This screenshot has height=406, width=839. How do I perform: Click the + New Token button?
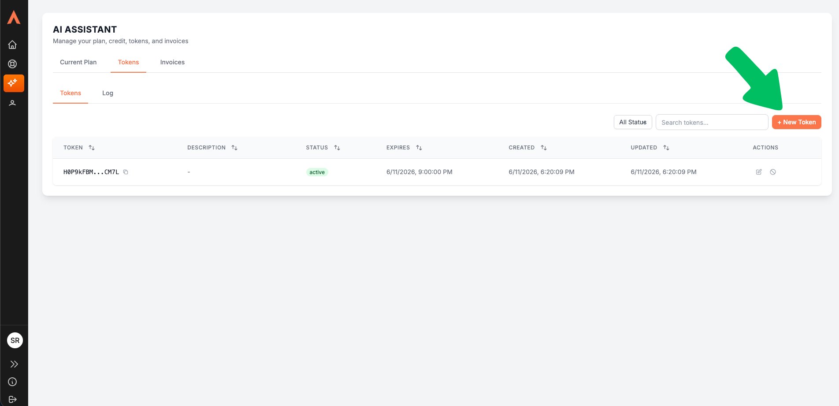point(797,122)
